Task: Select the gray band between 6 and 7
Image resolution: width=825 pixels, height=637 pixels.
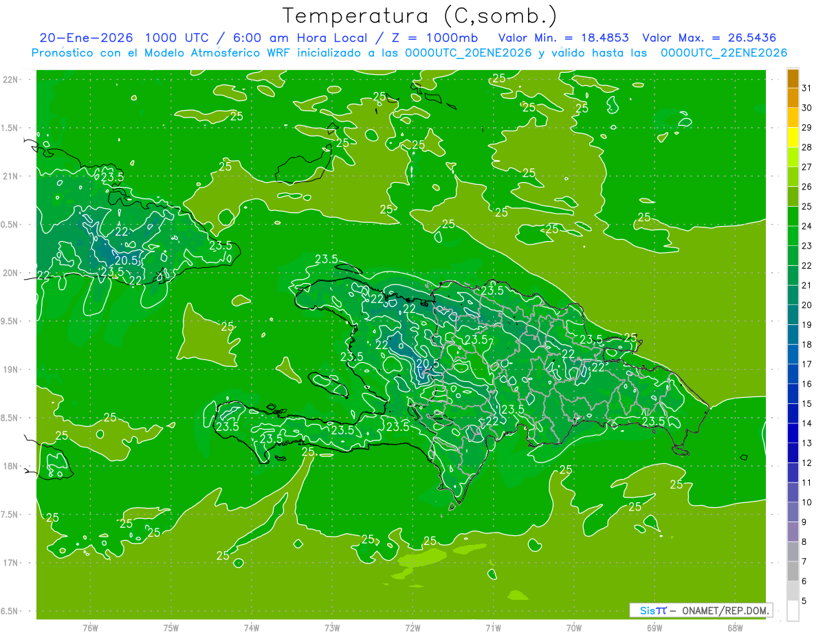Action: point(793,572)
